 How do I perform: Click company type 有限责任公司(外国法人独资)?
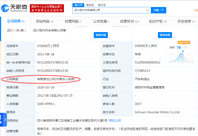[x=56, y=79]
